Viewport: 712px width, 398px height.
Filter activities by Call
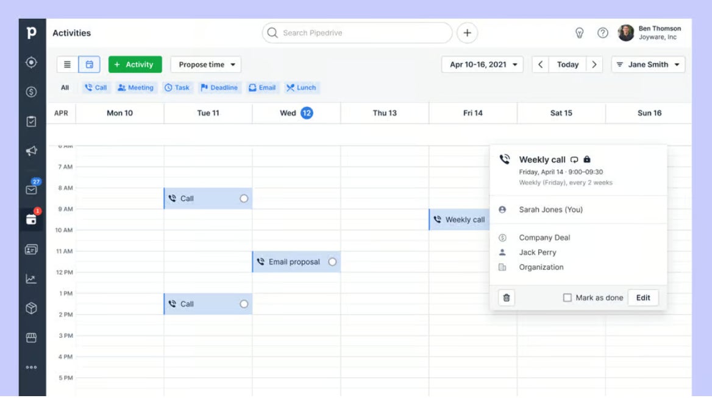click(96, 88)
